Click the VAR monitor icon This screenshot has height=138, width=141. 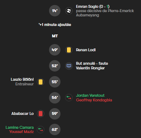click(x=69, y=66)
